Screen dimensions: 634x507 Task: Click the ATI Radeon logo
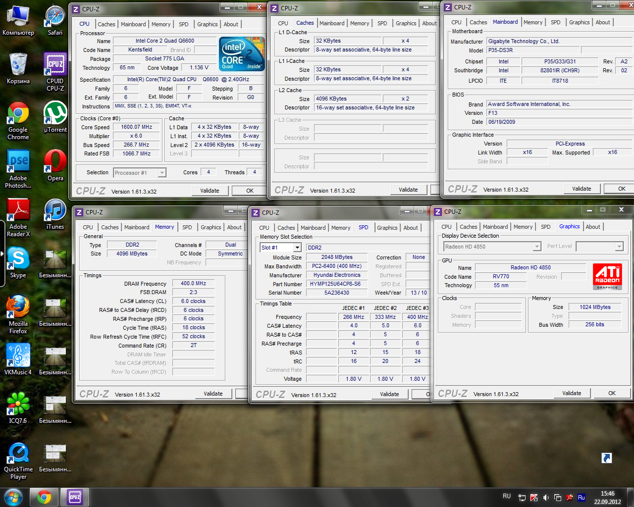point(607,276)
